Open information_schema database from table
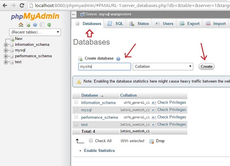 coord(98,103)
